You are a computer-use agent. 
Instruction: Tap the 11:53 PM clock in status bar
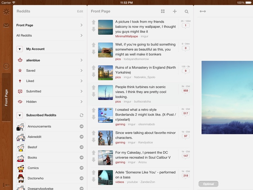(x=126, y=3)
